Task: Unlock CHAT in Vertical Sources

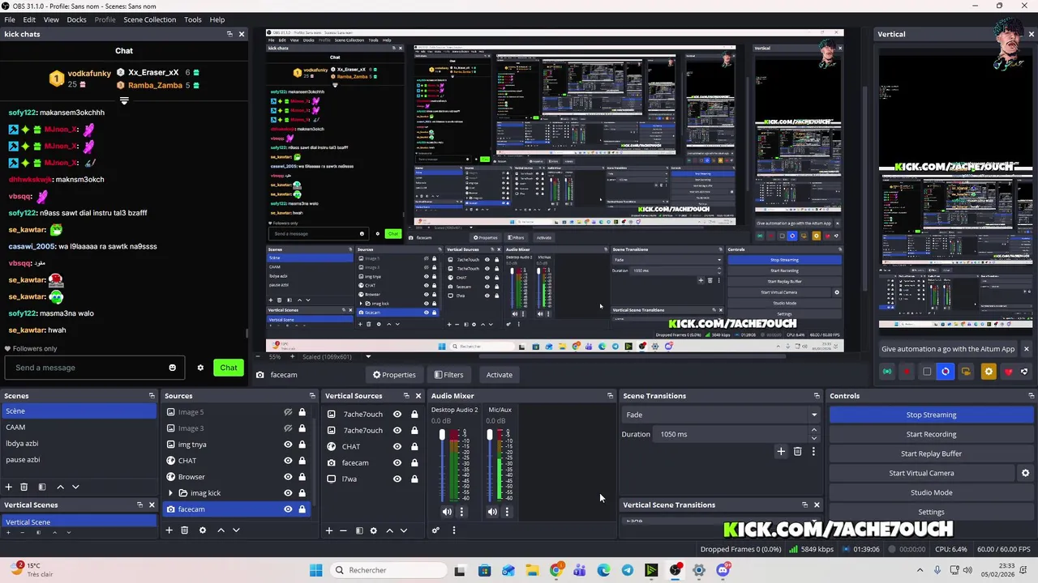Action: point(414,446)
